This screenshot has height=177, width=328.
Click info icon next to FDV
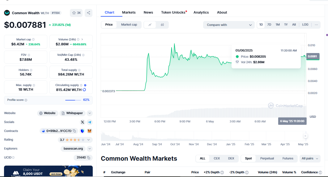[29, 55]
